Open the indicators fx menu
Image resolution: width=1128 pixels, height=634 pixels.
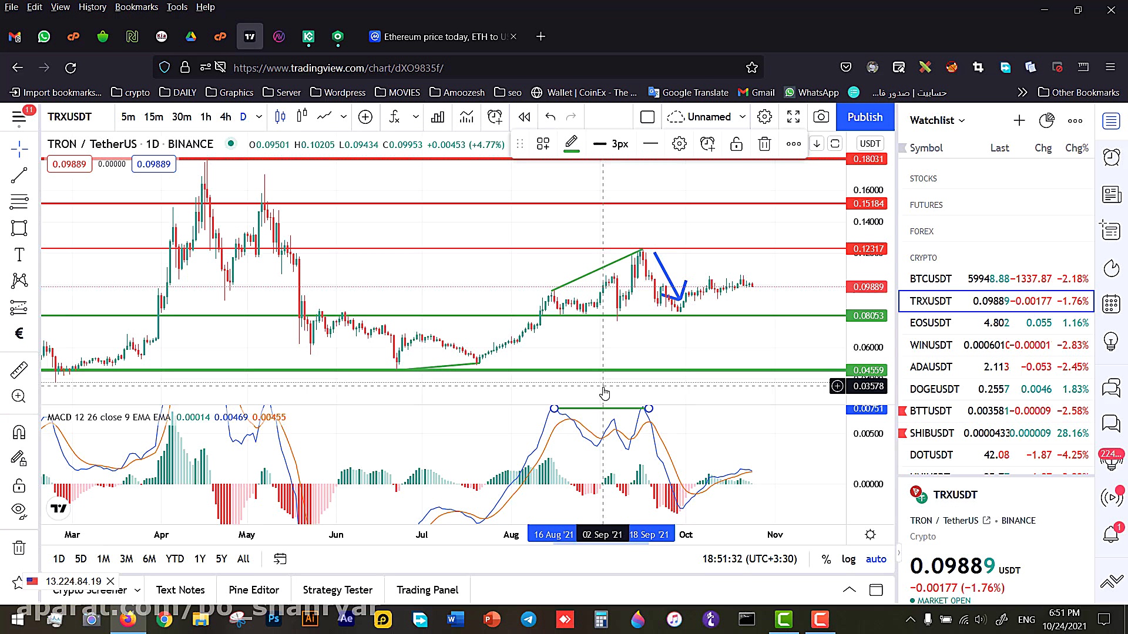pyautogui.click(x=394, y=117)
